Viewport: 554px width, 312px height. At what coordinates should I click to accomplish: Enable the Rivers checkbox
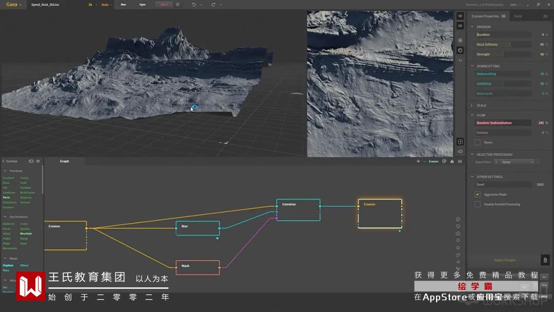coord(478,142)
